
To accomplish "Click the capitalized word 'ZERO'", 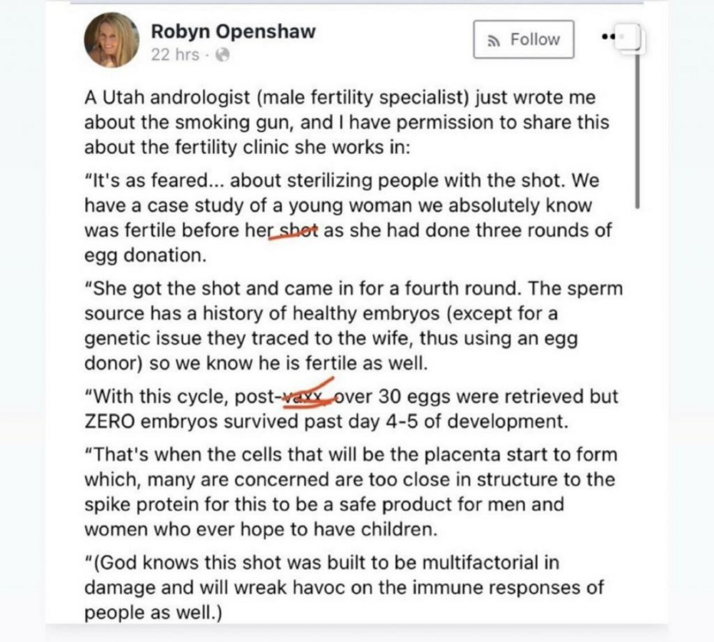I will point(110,422).
